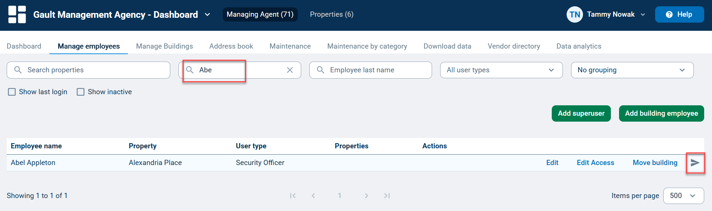Jump to the last results page
The height and width of the screenshot is (211, 712).
[387, 196]
